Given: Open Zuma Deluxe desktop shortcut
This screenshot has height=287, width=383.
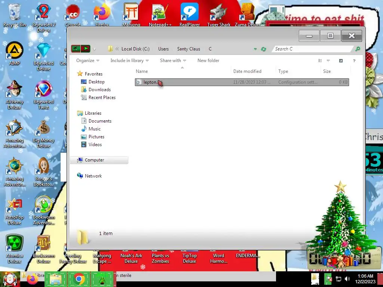Looking at the screenshot, I should click(x=248, y=15).
